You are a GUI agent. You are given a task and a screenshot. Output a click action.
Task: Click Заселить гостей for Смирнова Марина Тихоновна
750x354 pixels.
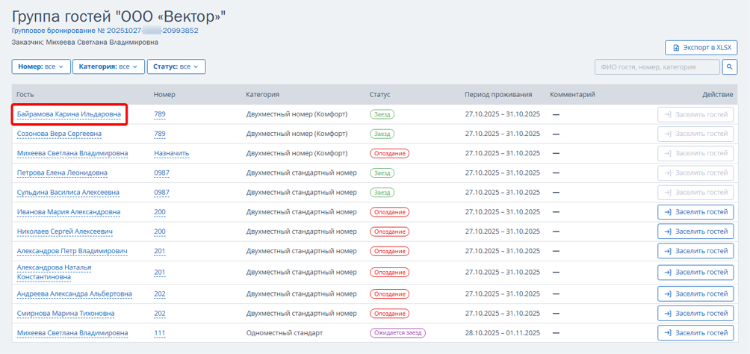tap(695, 314)
